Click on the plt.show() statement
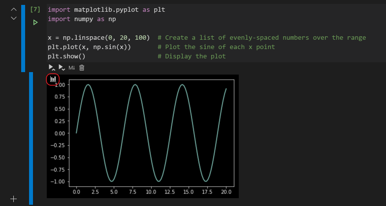The width and height of the screenshot is (386, 206). [x=66, y=56]
